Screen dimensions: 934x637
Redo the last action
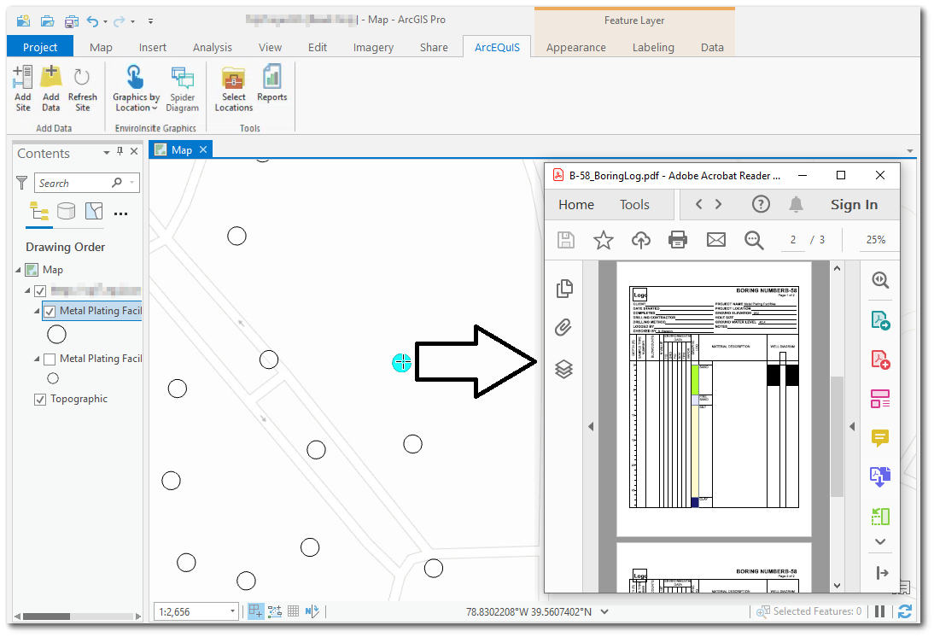point(120,20)
